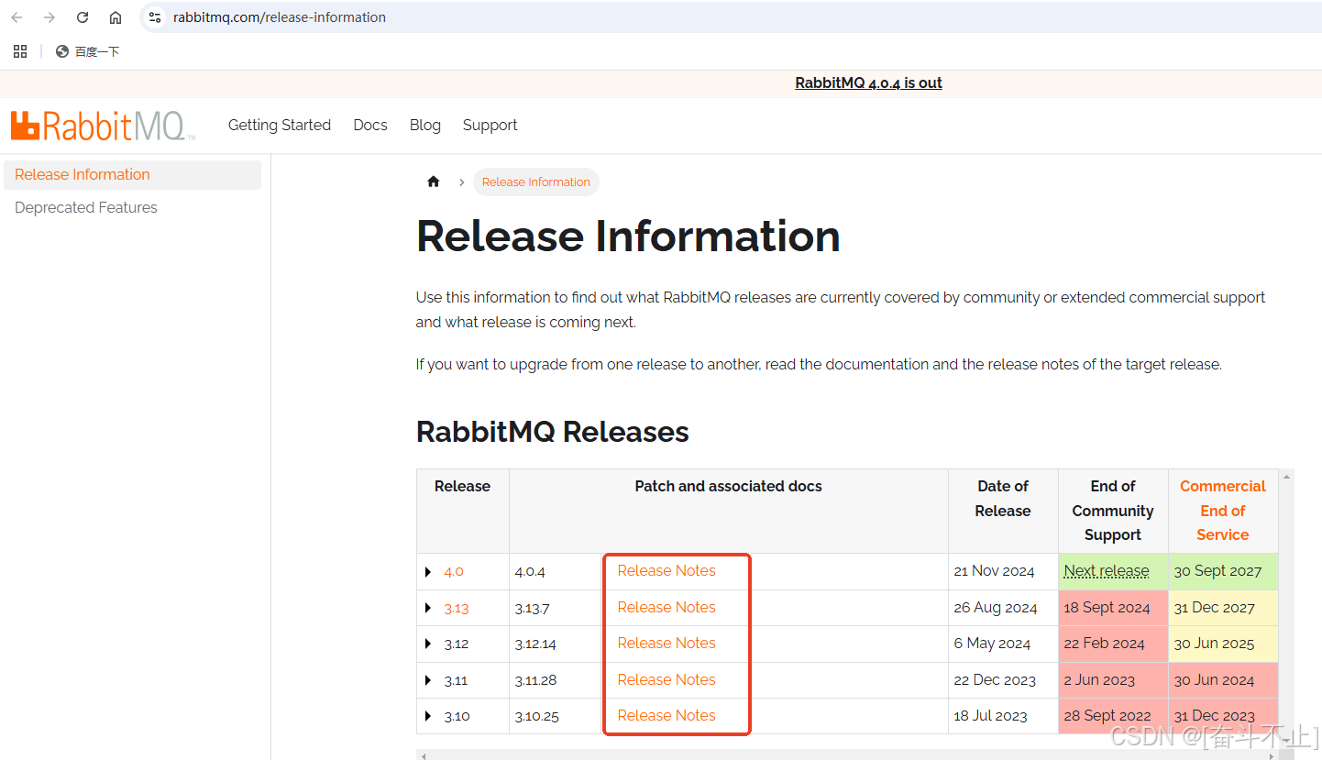Click the Release Information breadcrumb chip

click(x=536, y=182)
